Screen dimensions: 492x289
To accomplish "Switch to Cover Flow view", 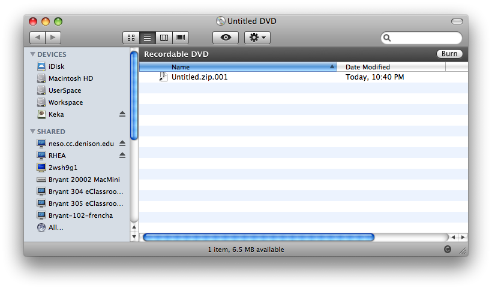I will pyautogui.click(x=181, y=38).
